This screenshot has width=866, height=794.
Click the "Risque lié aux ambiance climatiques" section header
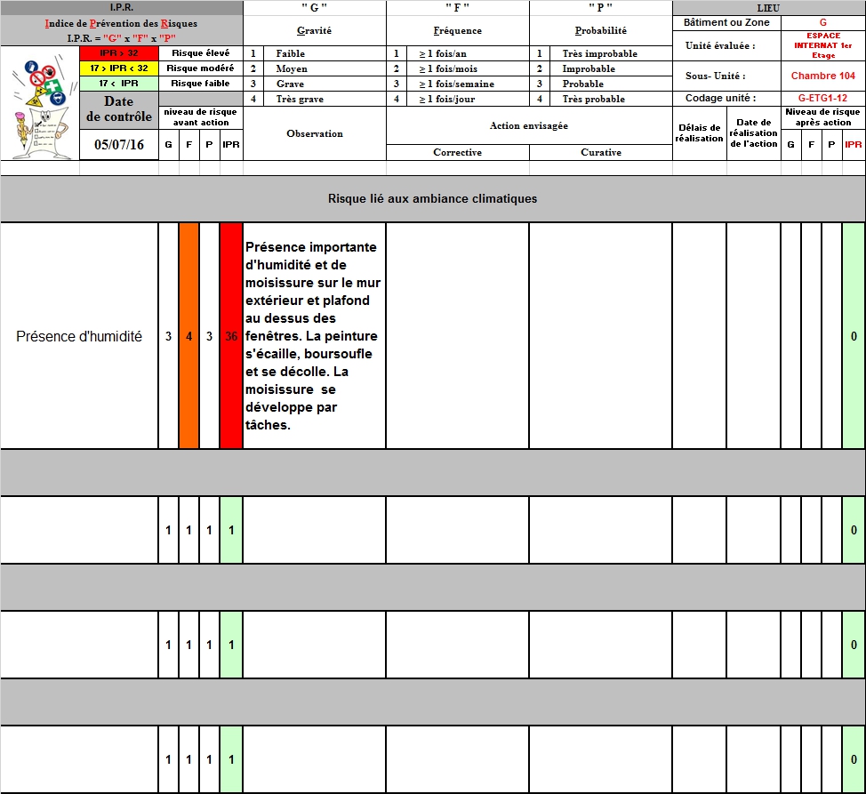[432, 198]
